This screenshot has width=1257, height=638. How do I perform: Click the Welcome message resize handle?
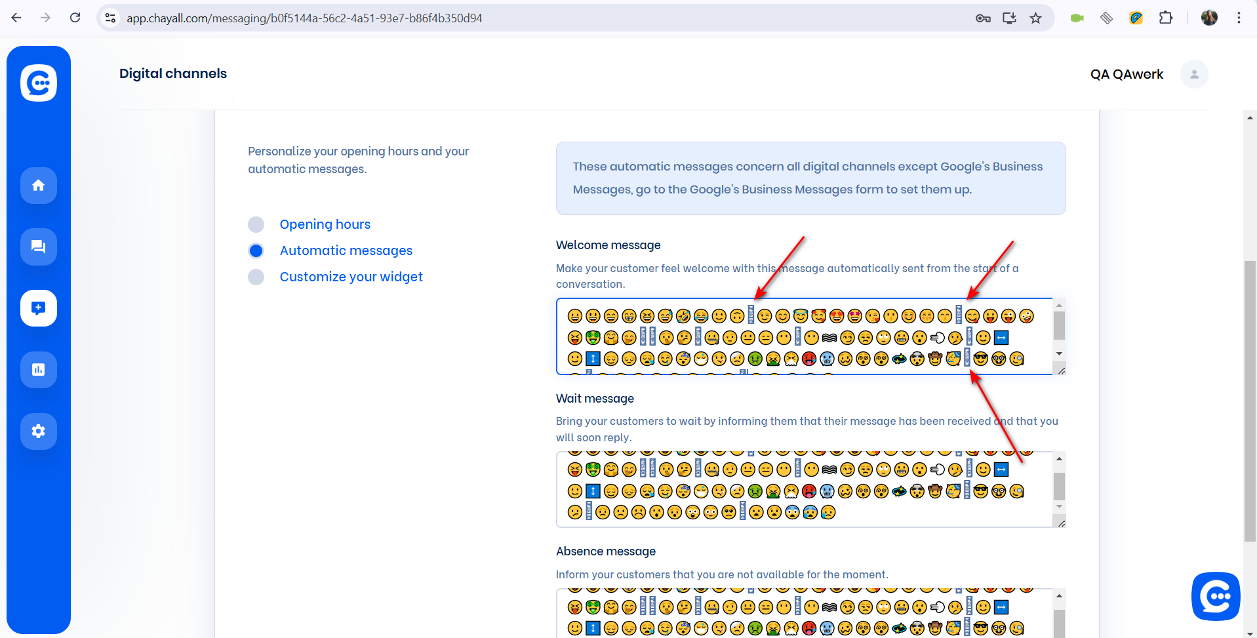pos(1061,370)
